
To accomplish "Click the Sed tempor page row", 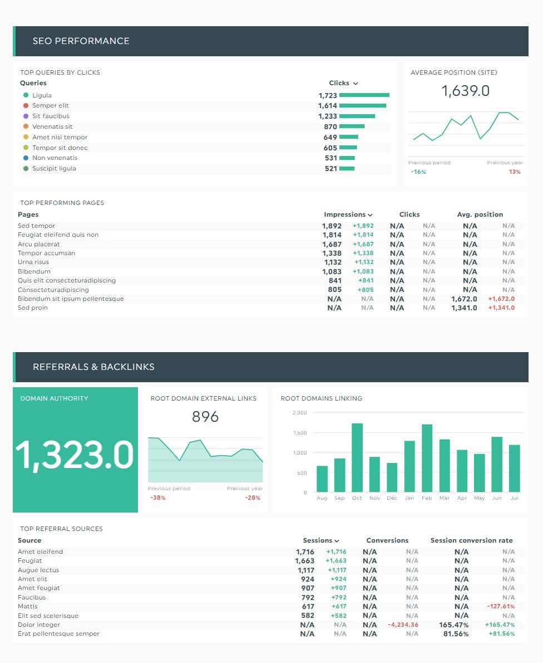I will pos(270,226).
